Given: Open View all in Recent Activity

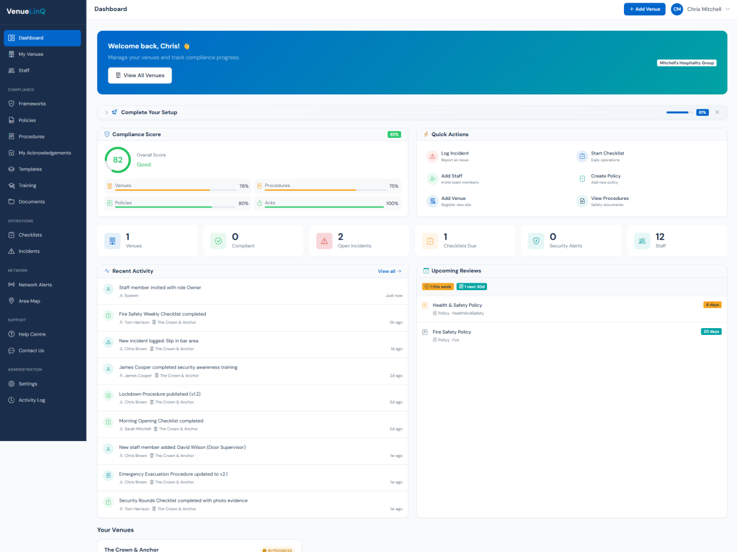Looking at the screenshot, I should tap(389, 270).
